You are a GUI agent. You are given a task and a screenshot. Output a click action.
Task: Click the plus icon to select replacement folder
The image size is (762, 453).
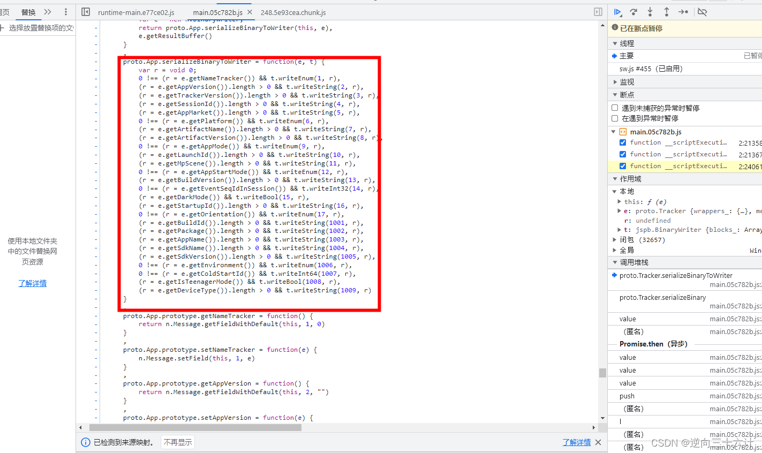[2, 27]
